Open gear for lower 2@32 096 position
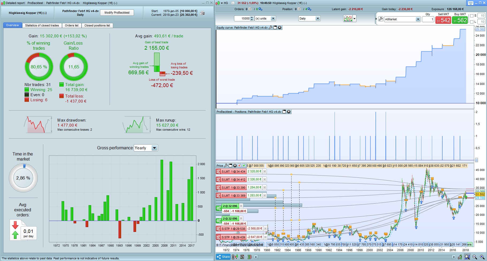The height and width of the screenshot is (261, 487). tap(218, 221)
